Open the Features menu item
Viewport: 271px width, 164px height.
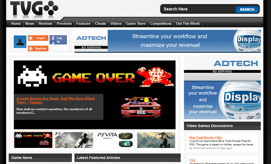click(83, 24)
